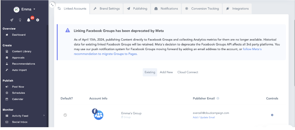Toggle default checkmark for Emma's Group
Screen dimensions: 295x130
click(65, 115)
